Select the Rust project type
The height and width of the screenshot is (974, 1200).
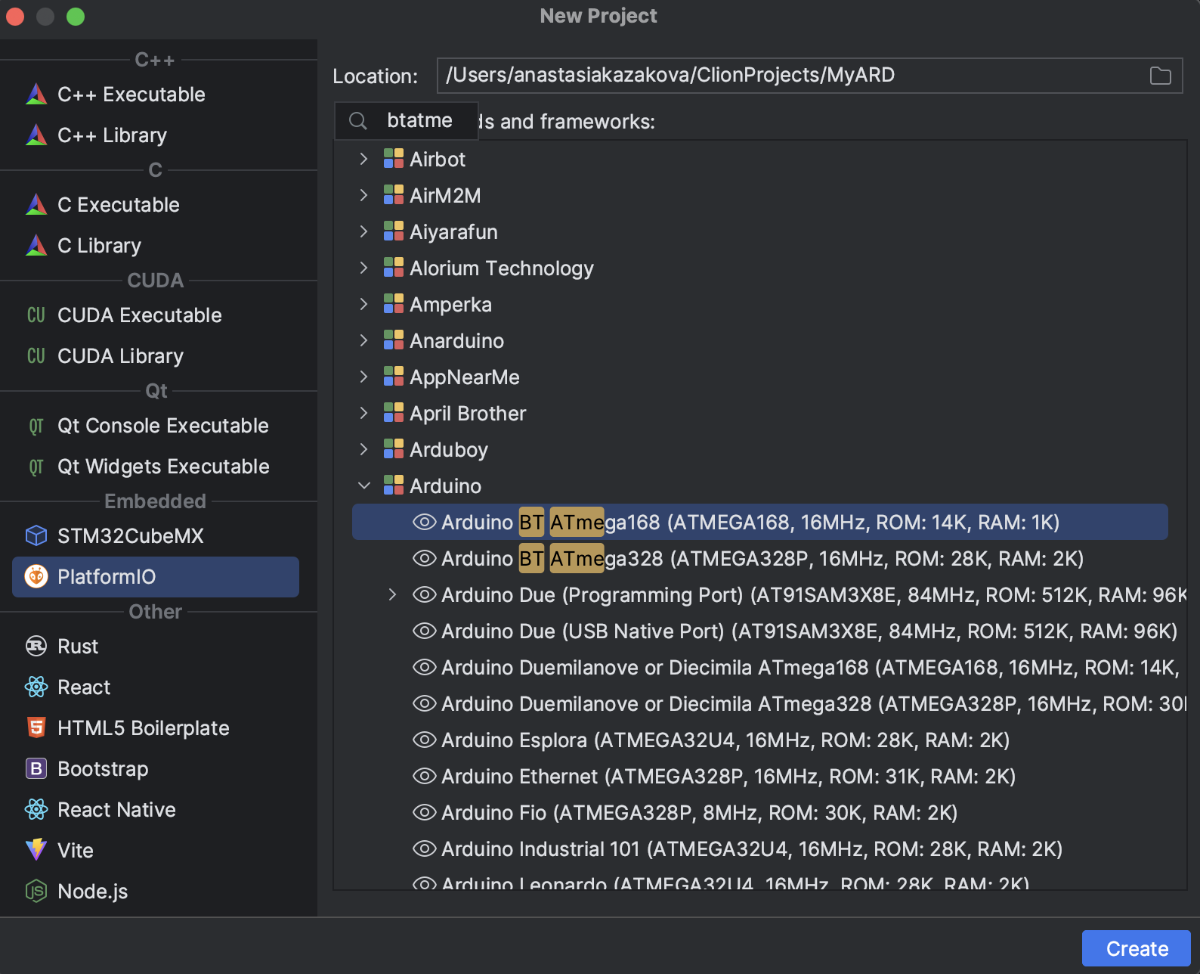coord(156,647)
